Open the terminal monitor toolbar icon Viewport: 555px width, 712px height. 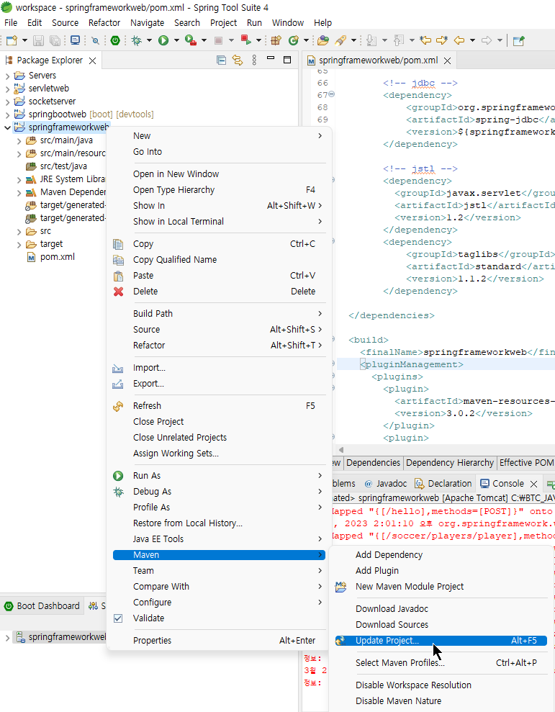coord(76,40)
